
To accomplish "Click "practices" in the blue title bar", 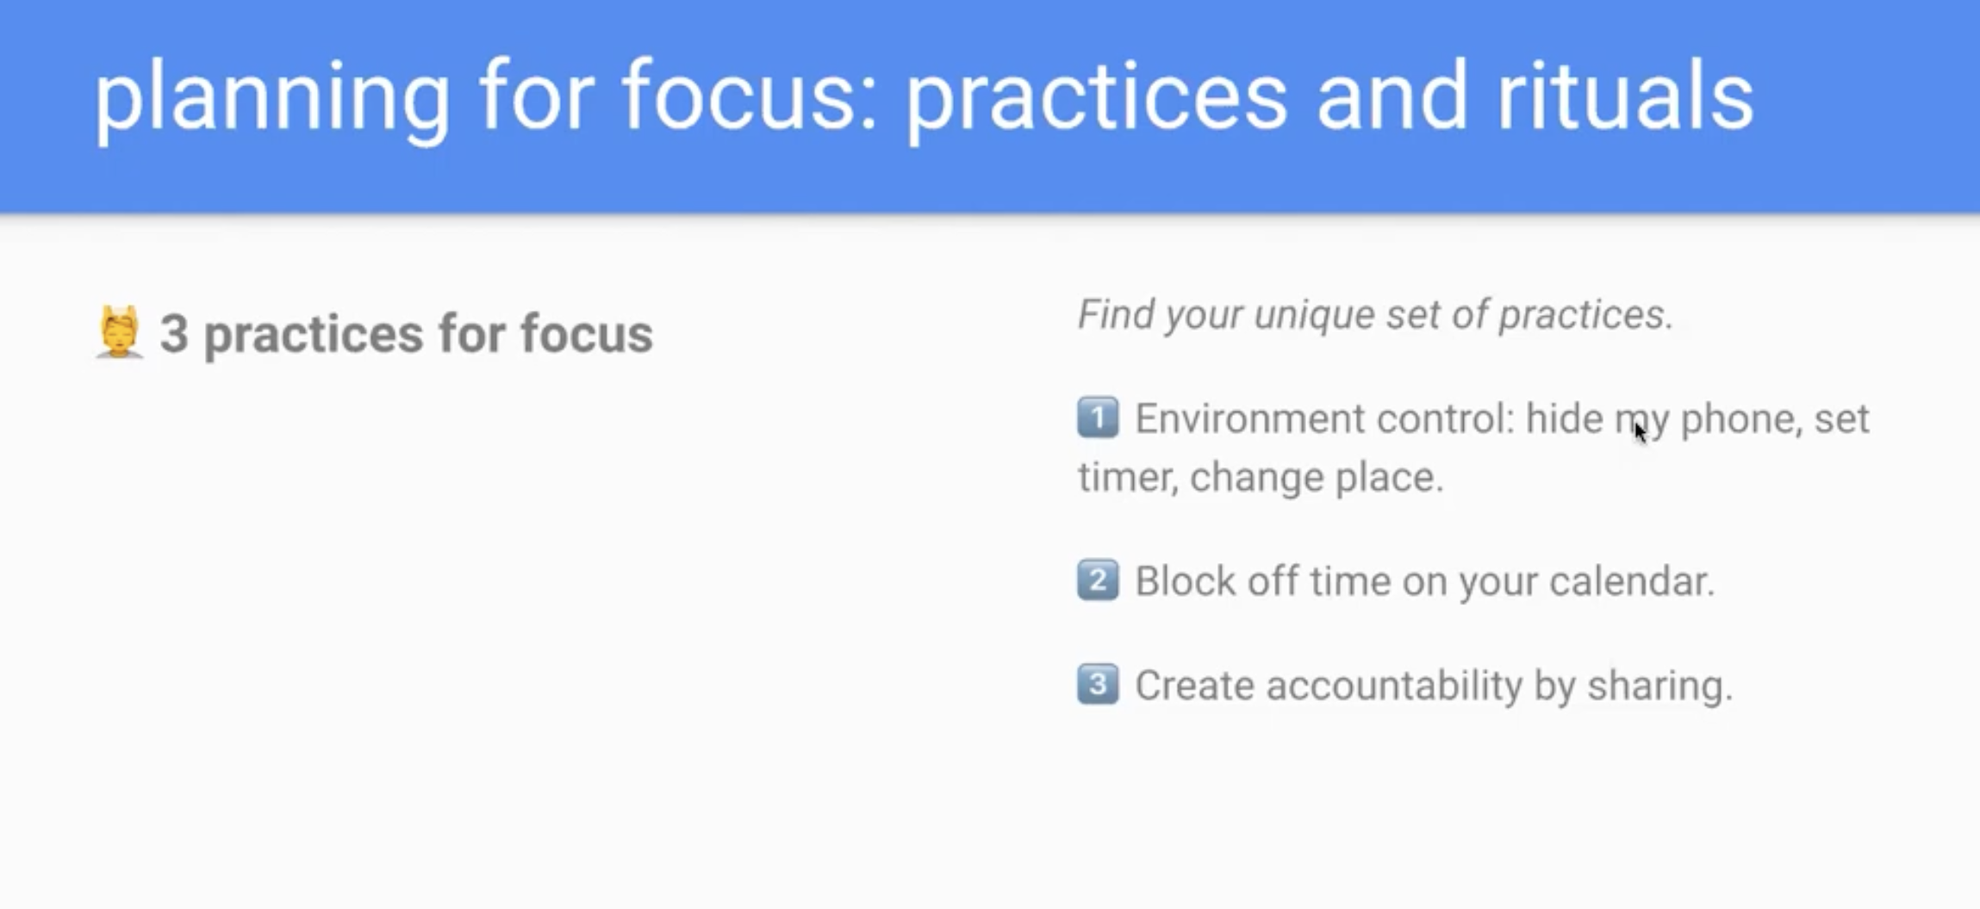I will click(1096, 96).
